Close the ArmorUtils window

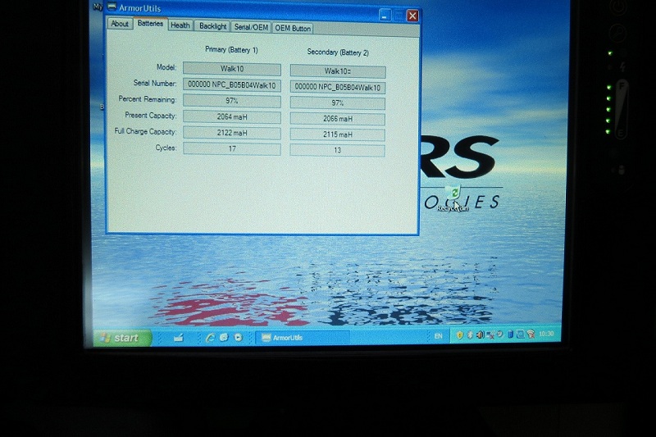click(x=412, y=16)
